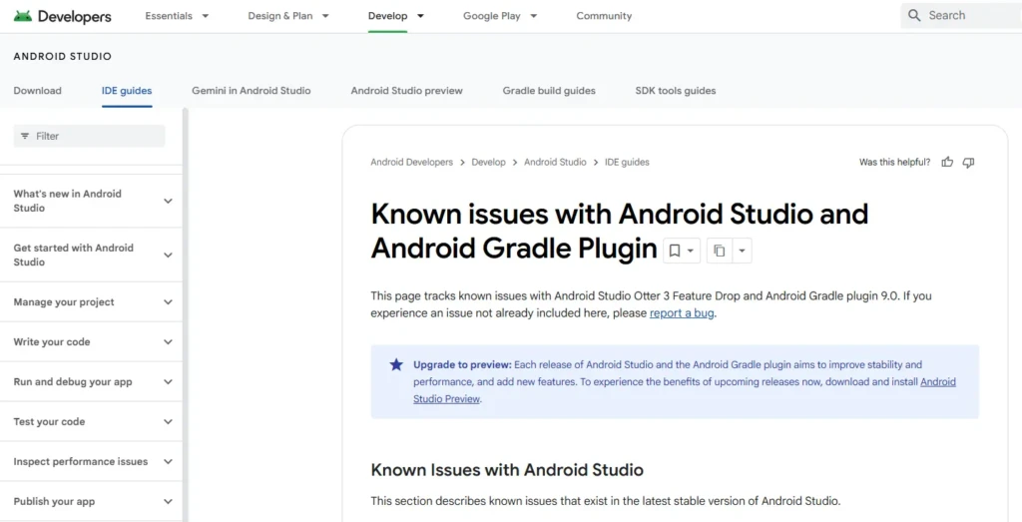Switch to the Download tab
Screen dimensions: 1022x522
point(37,91)
